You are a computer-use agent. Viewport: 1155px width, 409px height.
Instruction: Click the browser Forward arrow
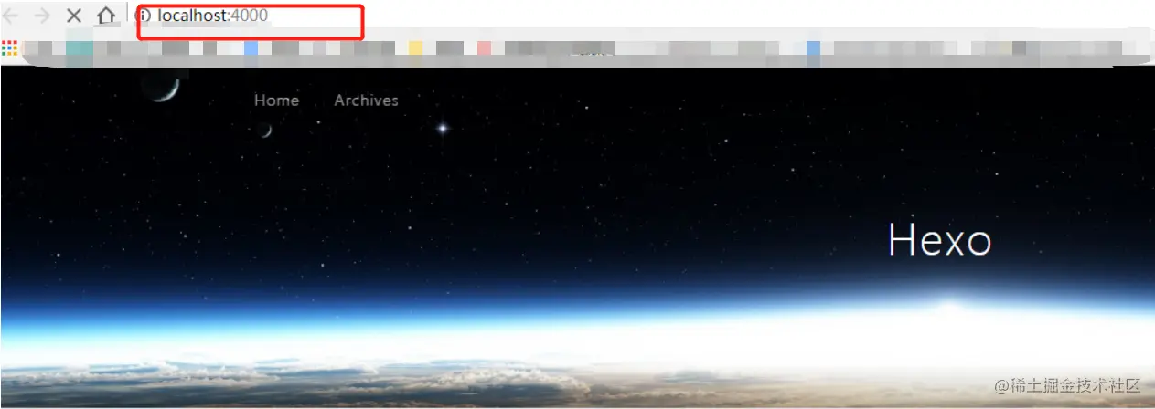coord(42,16)
